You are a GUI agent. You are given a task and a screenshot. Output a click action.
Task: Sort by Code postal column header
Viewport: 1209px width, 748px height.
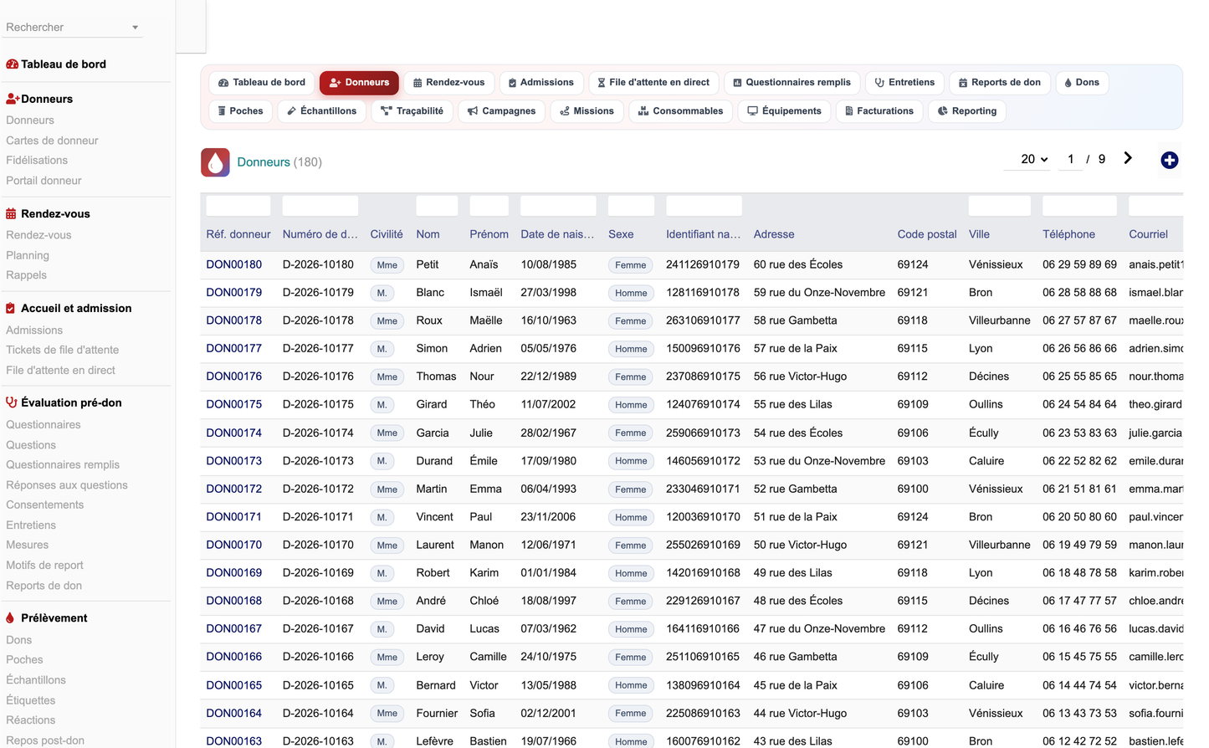click(x=927, y=234)
